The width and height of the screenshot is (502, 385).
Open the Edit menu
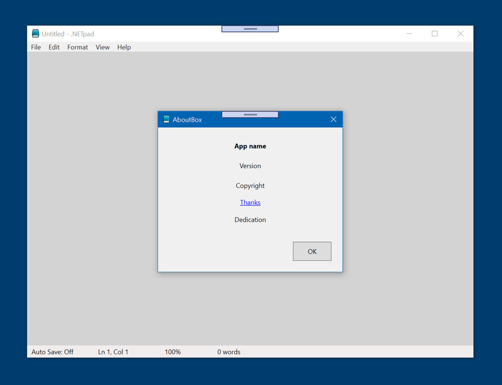(x=54, y=47)
